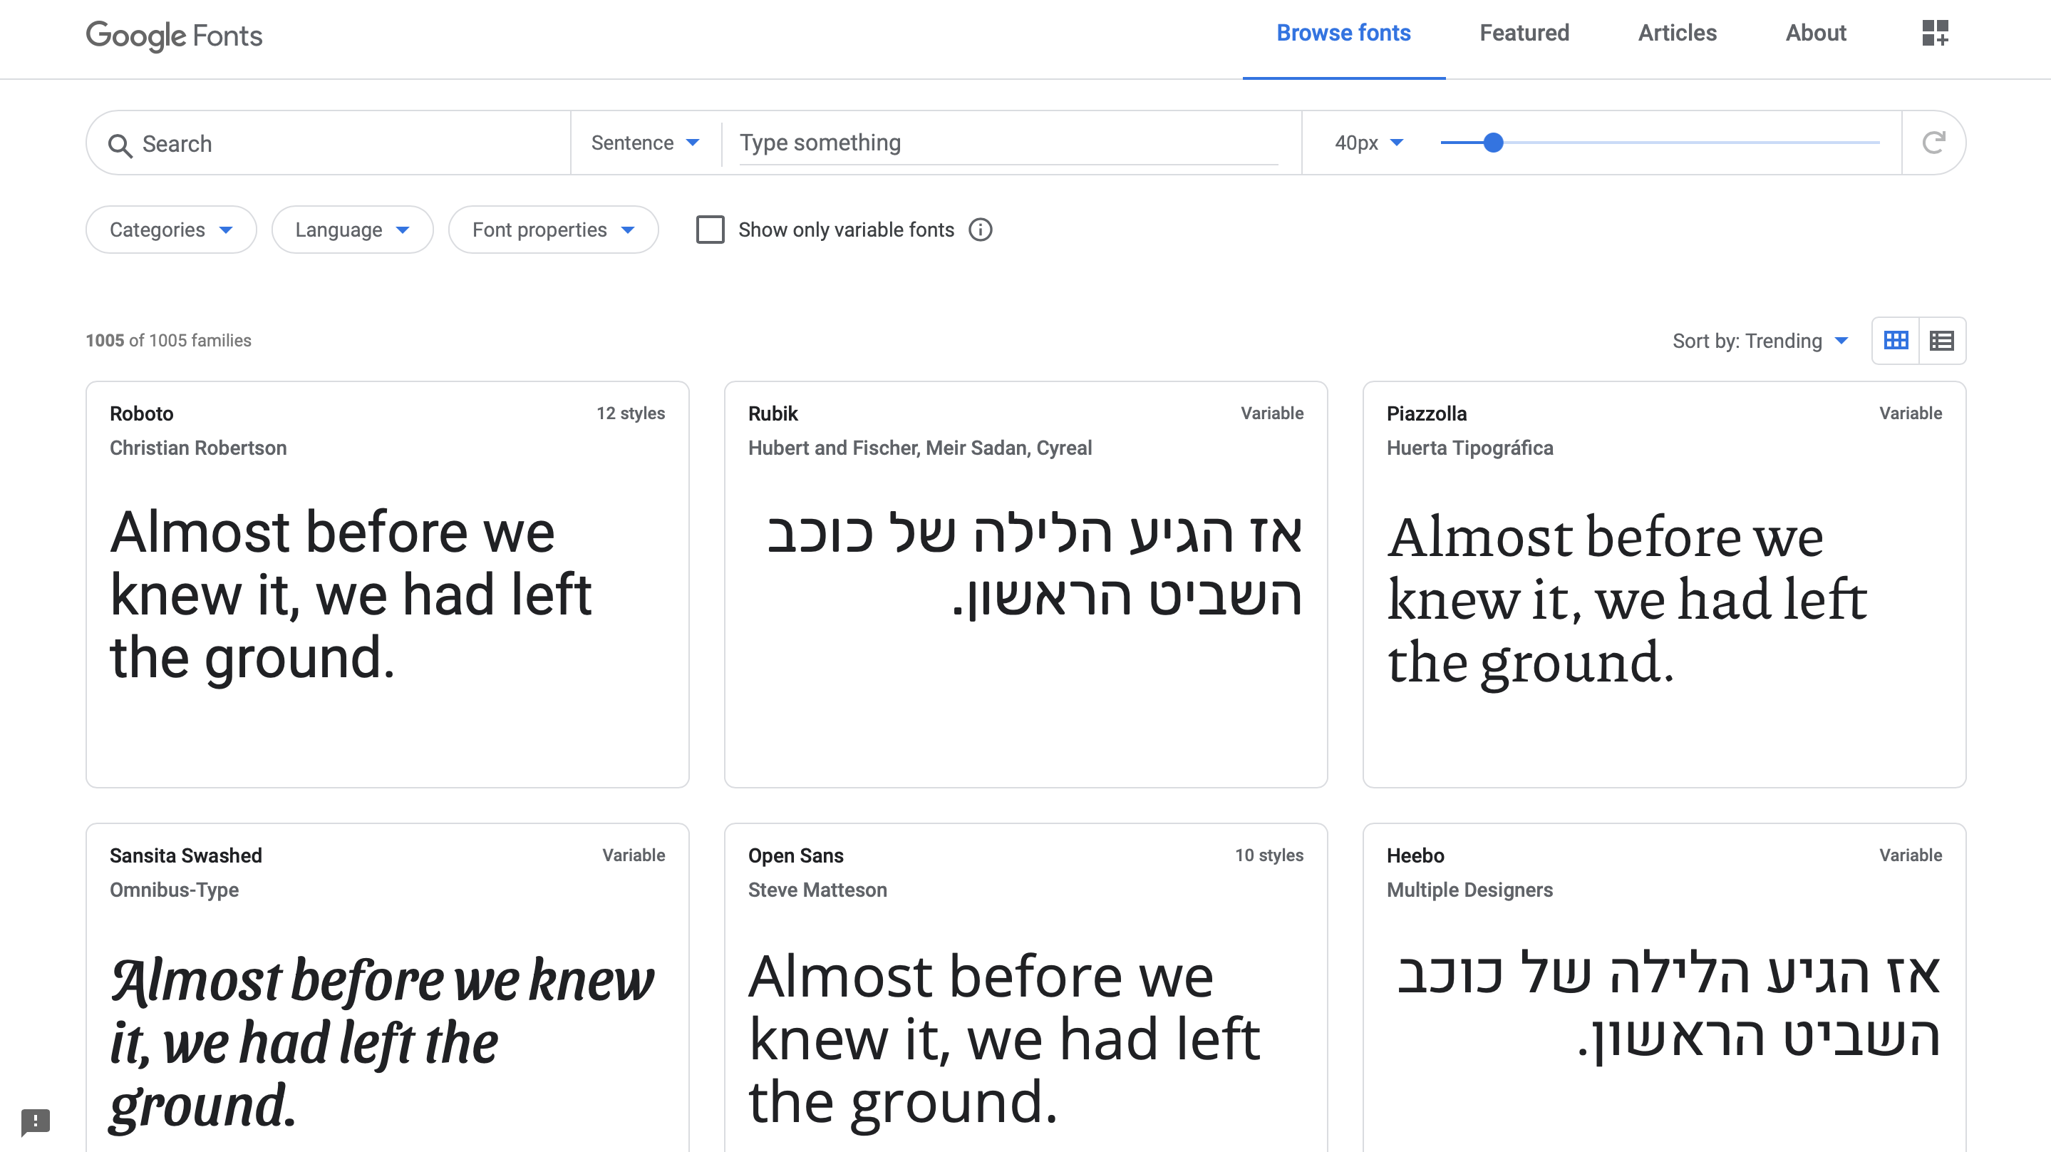Expand the Language filter
Screen dimensions: 2051x1152
352,230
